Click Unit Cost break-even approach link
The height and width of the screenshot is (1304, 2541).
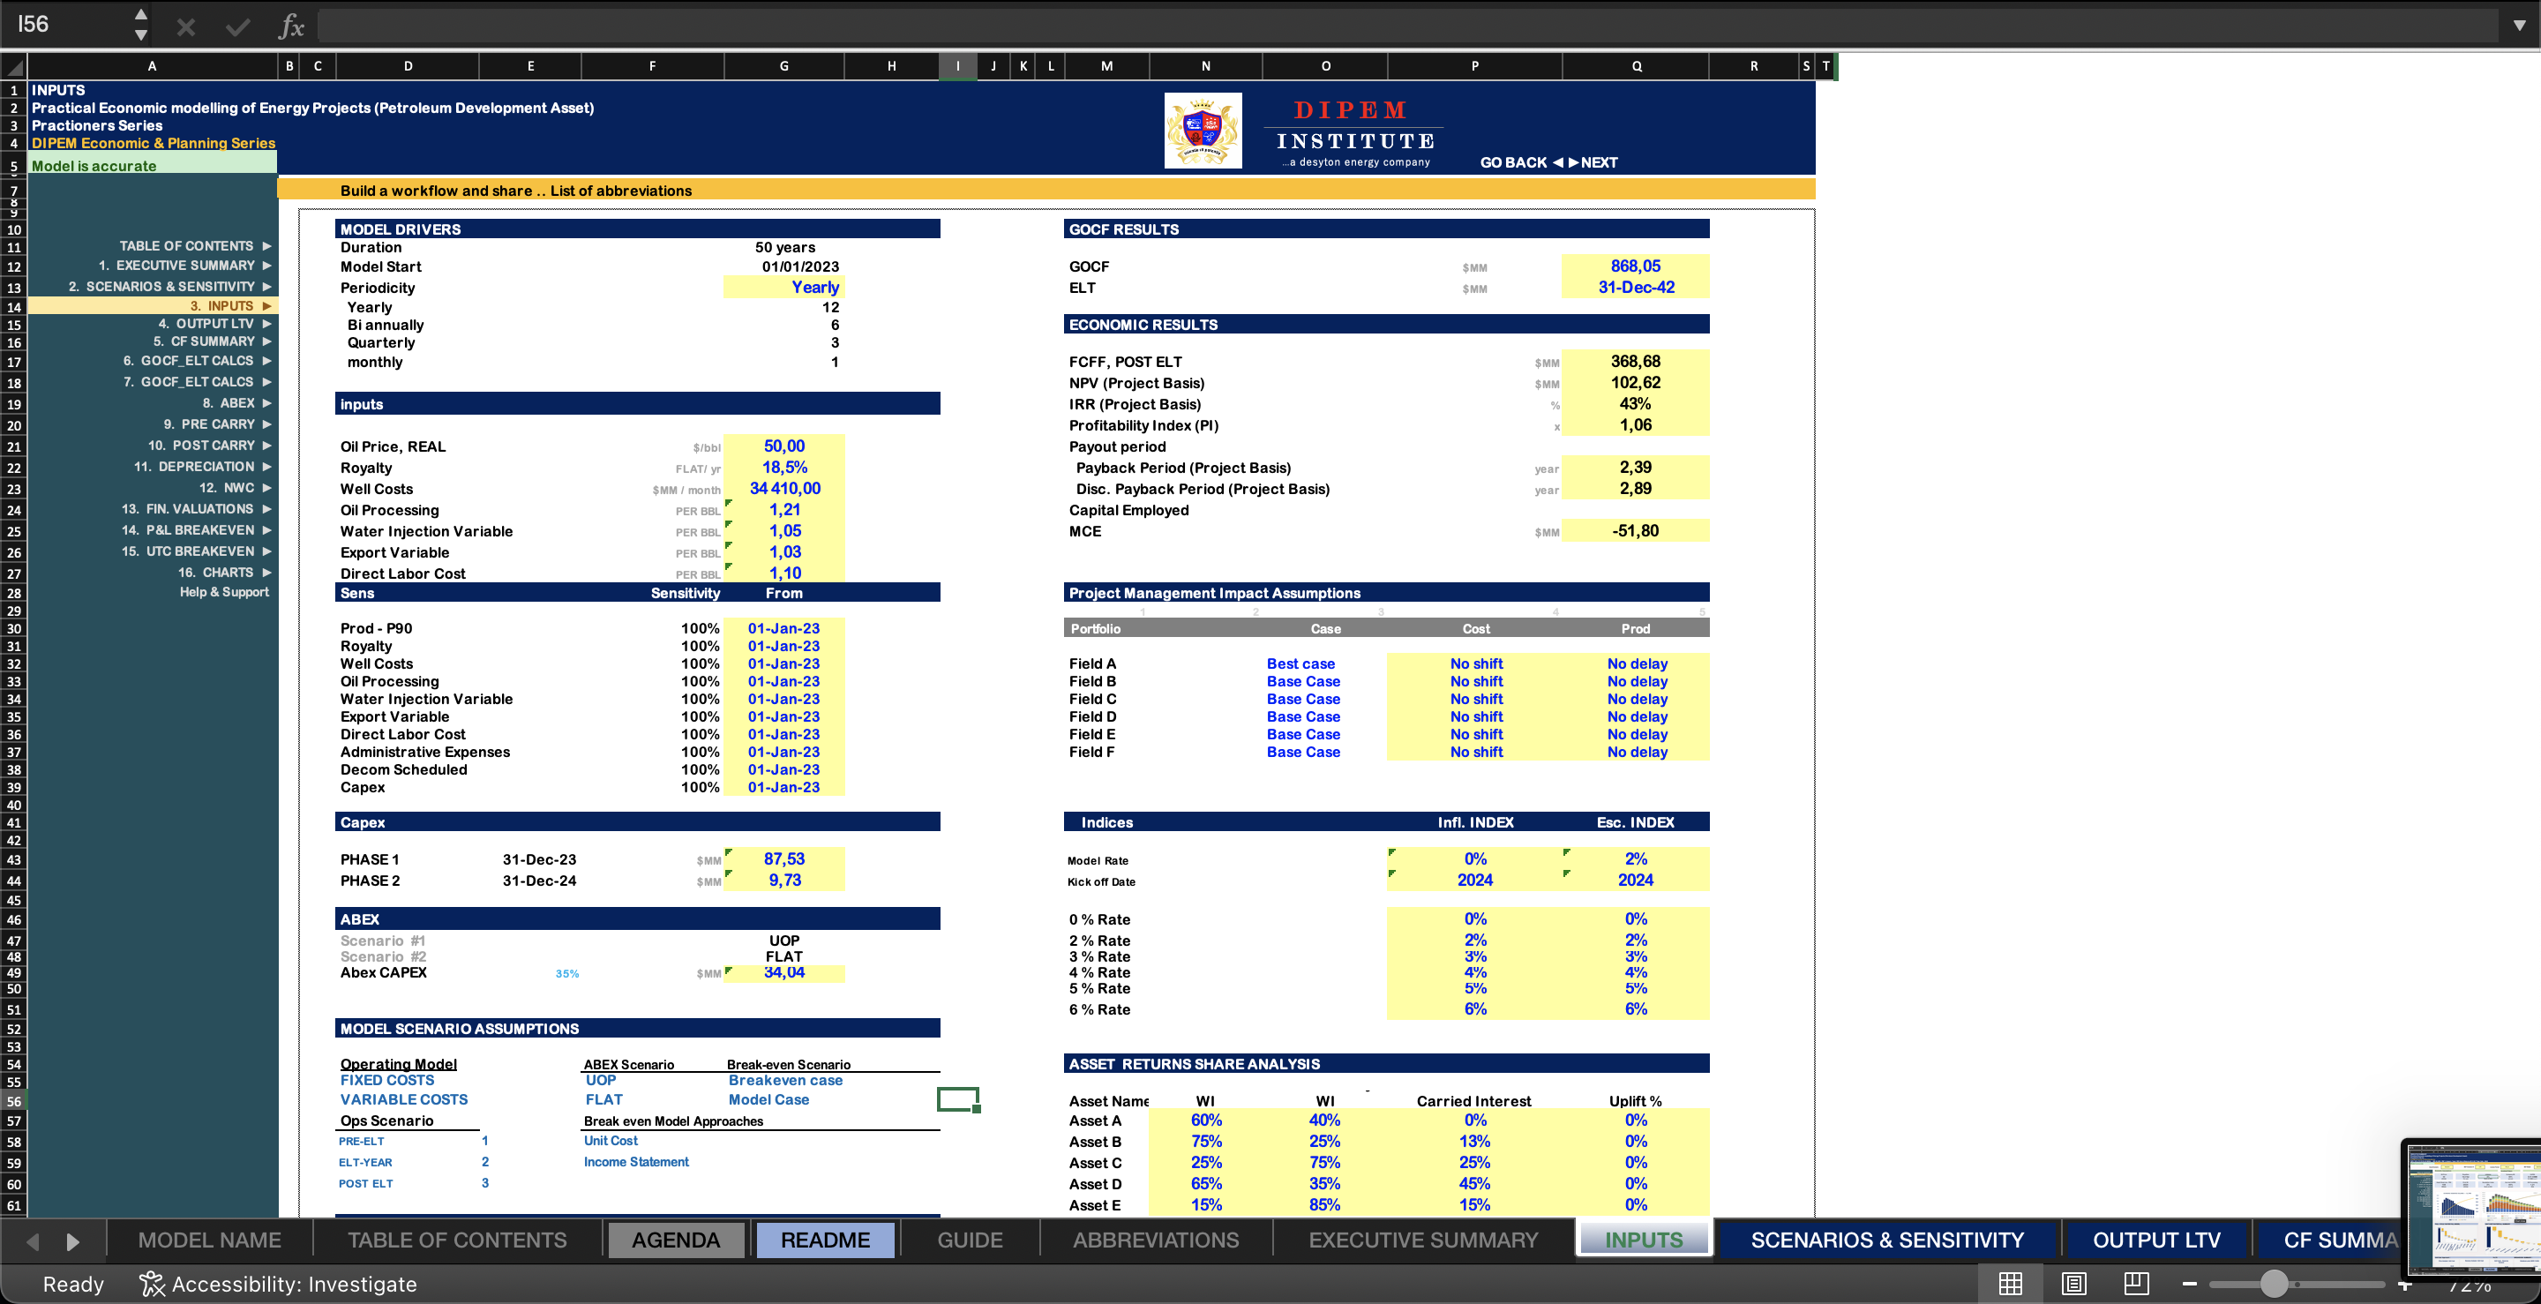coord(611,1140)
